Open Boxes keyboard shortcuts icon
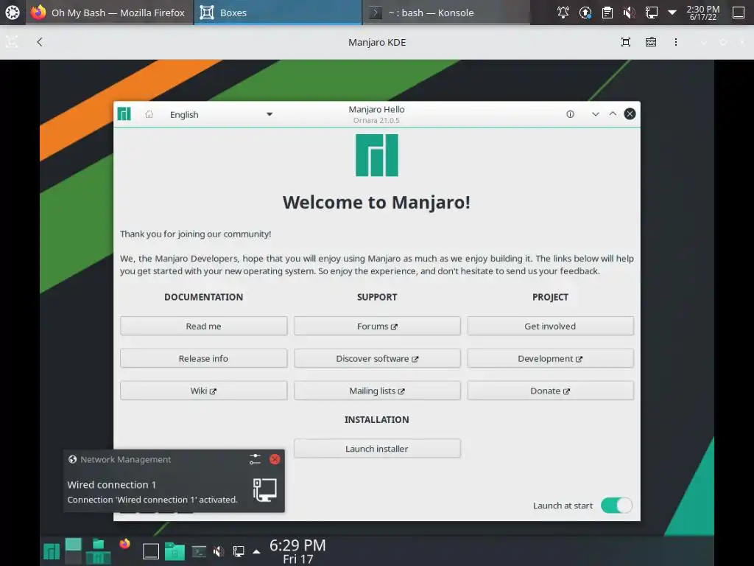 [x=651, y=42]
